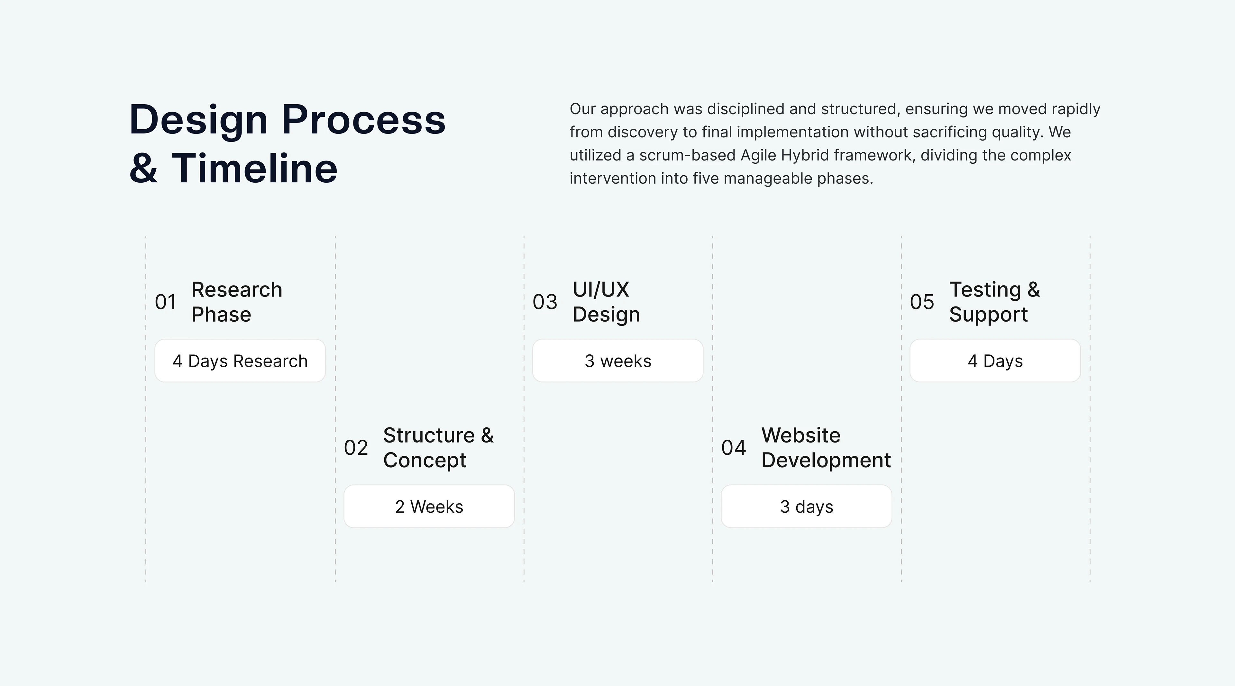Click the "2 Weeks" duration pill

pyautogui.click(x=429, y=507)
